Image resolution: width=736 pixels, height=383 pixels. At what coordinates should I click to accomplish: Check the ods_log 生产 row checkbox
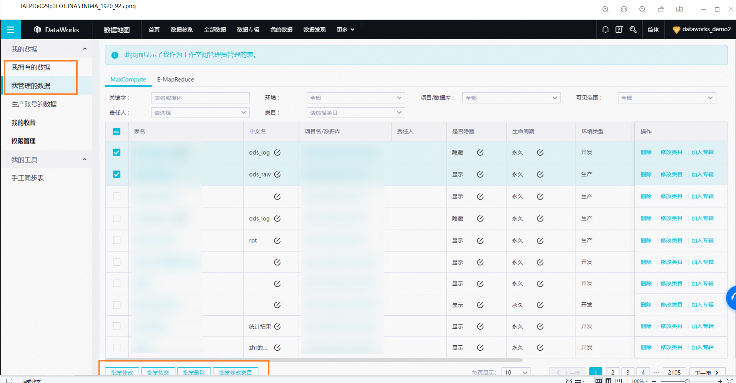117,218
